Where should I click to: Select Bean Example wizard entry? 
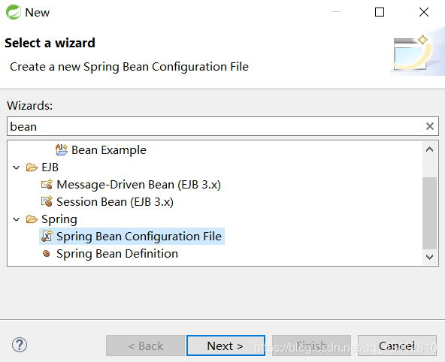[109, 150]
